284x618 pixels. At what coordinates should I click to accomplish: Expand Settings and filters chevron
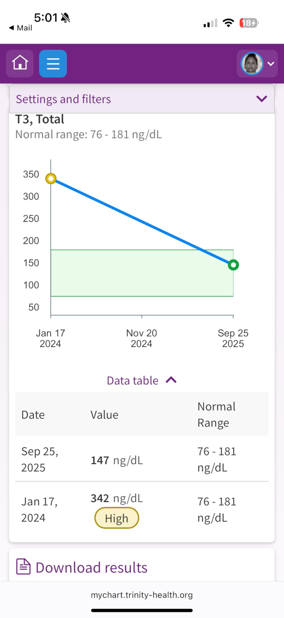261,99
